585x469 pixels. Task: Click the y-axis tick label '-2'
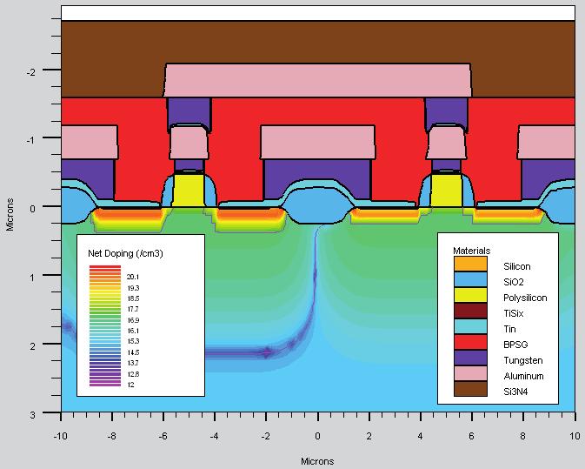click(31, 71)
